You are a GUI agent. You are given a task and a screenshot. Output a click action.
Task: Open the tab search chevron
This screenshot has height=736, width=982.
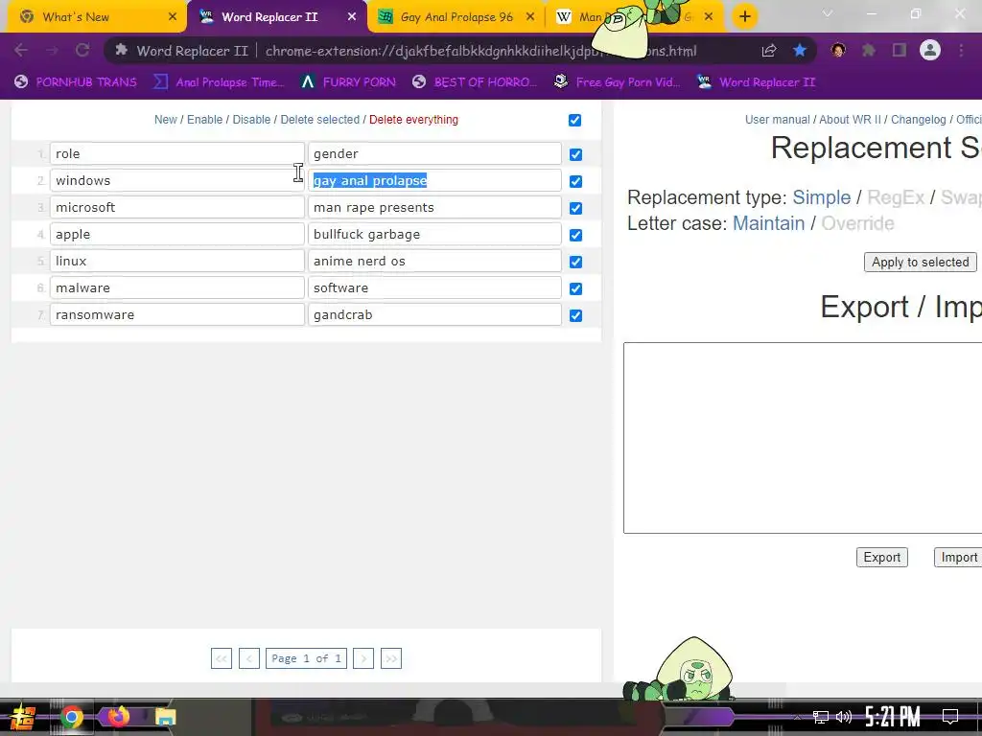[828, 13]
